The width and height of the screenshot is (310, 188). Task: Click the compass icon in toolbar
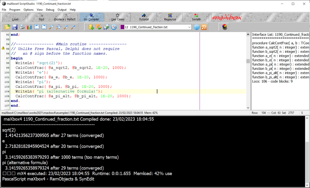pyautogui.click(x=114, y=27)
